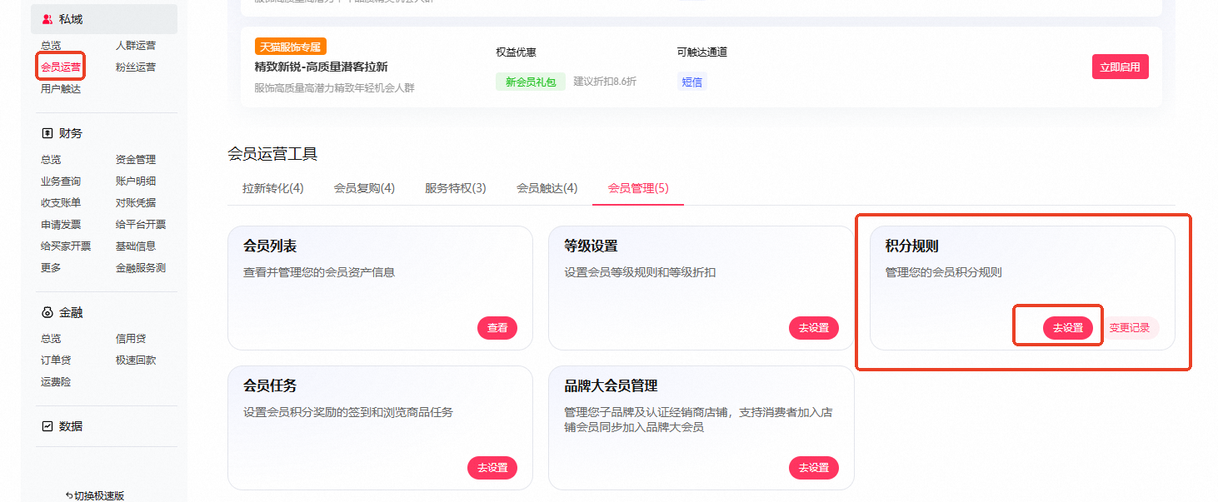Select 会员运营 in the sidebar
Image resolution: width=1218 pixels, height=502 pixels.
pos(61,67)
